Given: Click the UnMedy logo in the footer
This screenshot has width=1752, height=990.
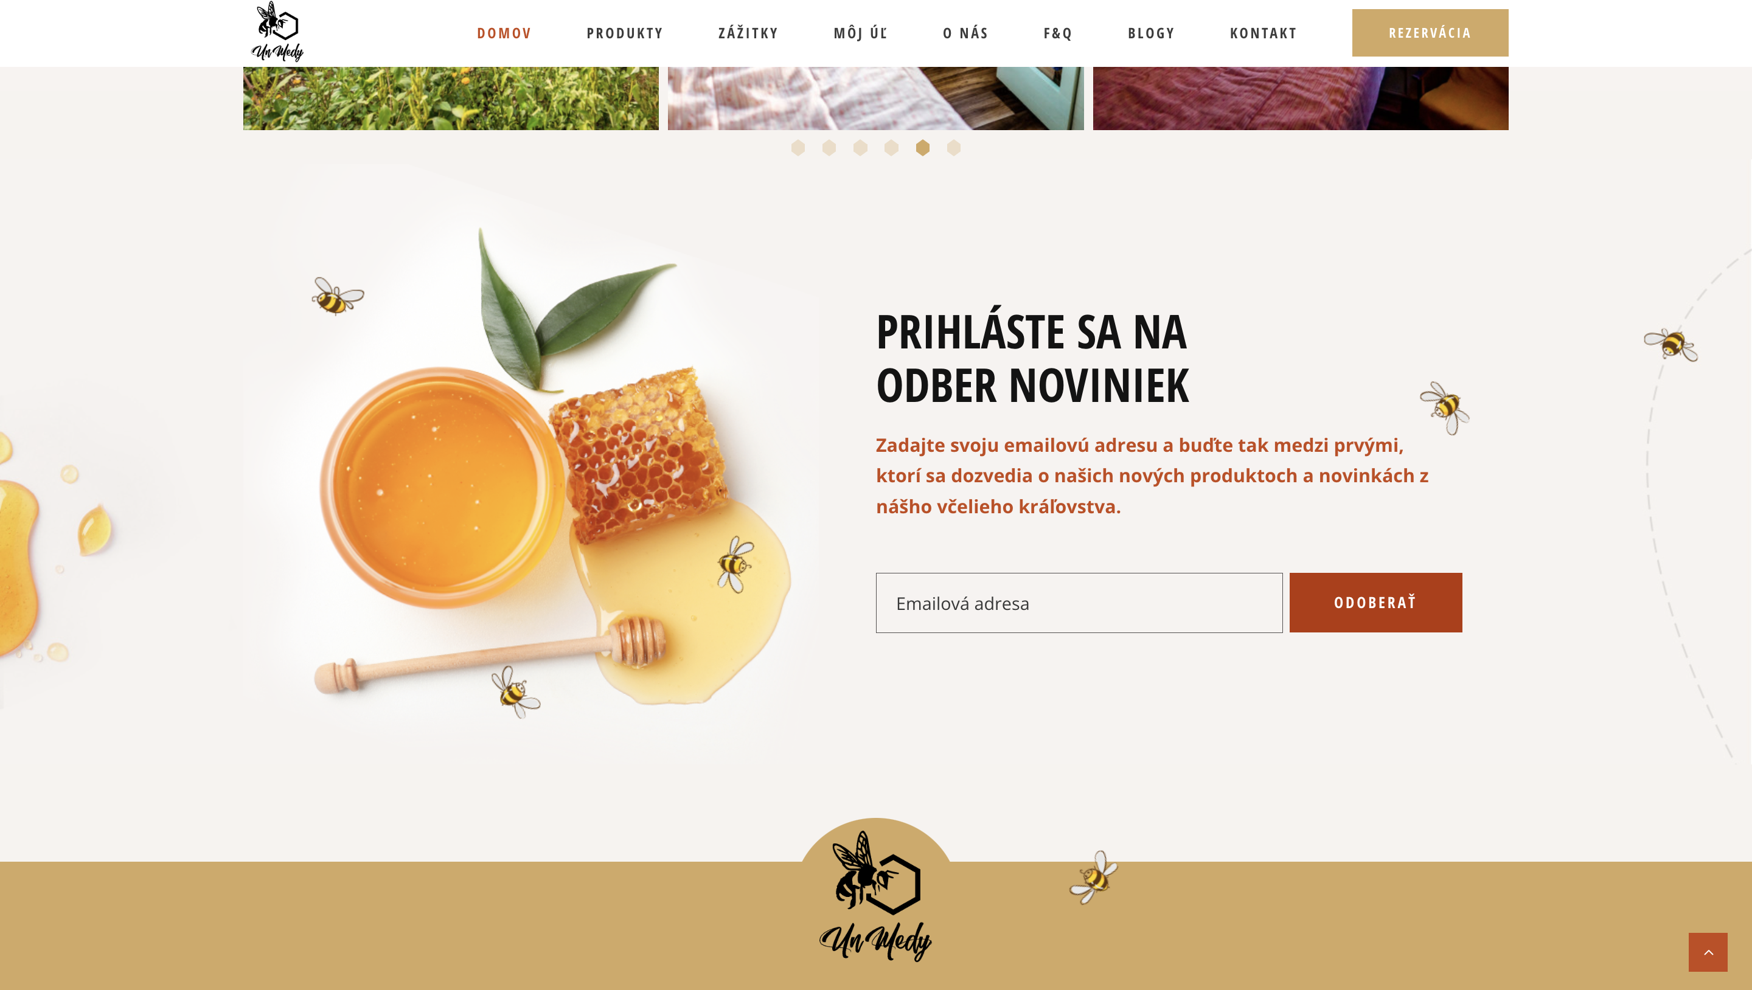Looking at the screenshot, I should pyautogui.click(x=875, y=896).
